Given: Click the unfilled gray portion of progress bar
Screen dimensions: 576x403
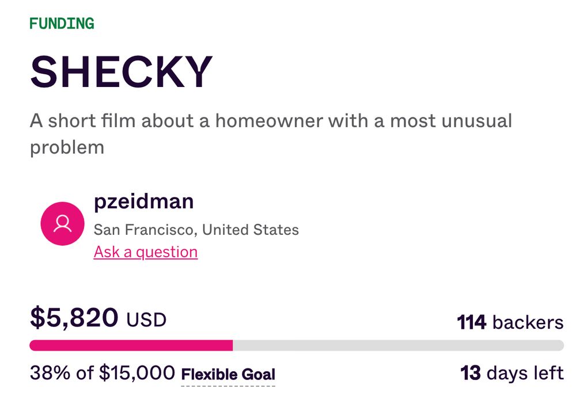Looking at the screenshot, I should [398, 345].
